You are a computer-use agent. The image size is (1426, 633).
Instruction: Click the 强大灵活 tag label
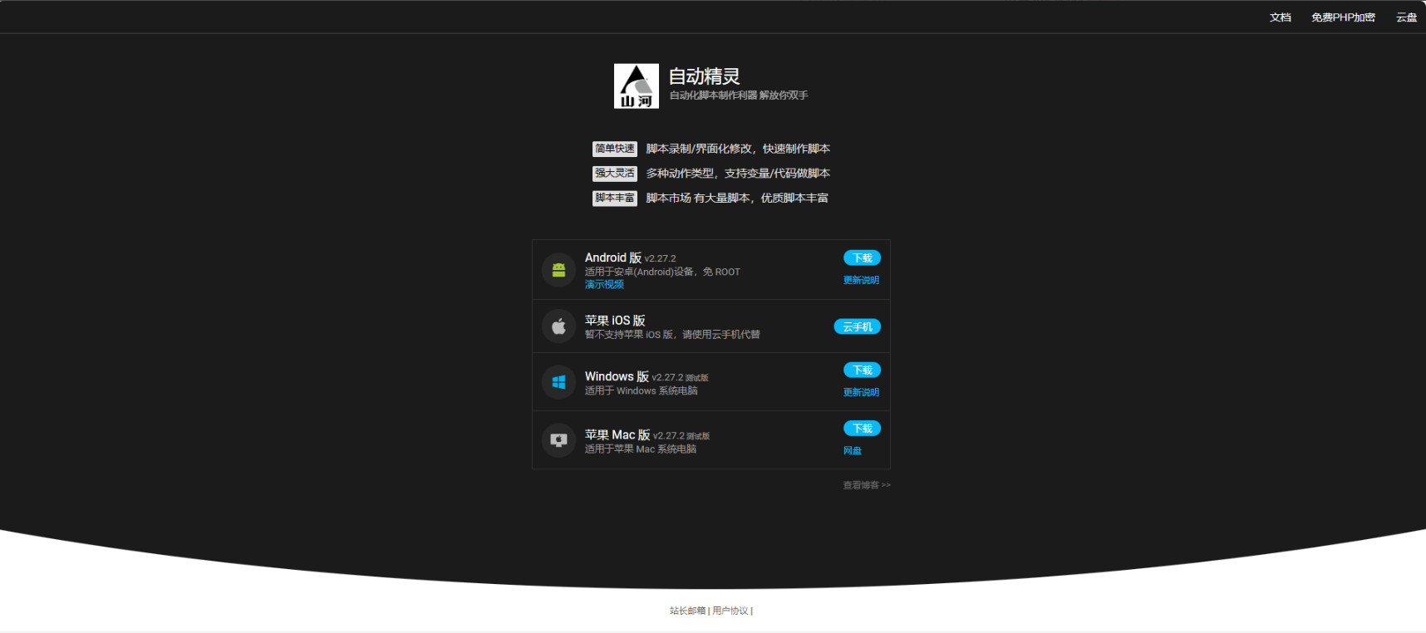(615, 174)
